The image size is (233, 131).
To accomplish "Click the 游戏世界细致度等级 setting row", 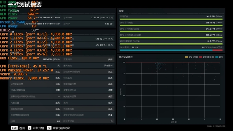I will point(35,115).
